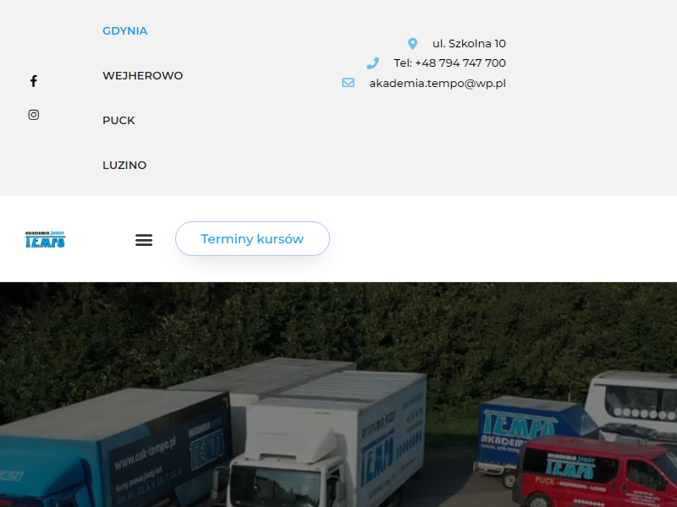Switch to the WEJHEROWO location tab

[142, 76]
